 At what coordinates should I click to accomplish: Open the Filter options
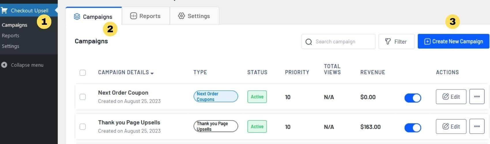point(396,41)
